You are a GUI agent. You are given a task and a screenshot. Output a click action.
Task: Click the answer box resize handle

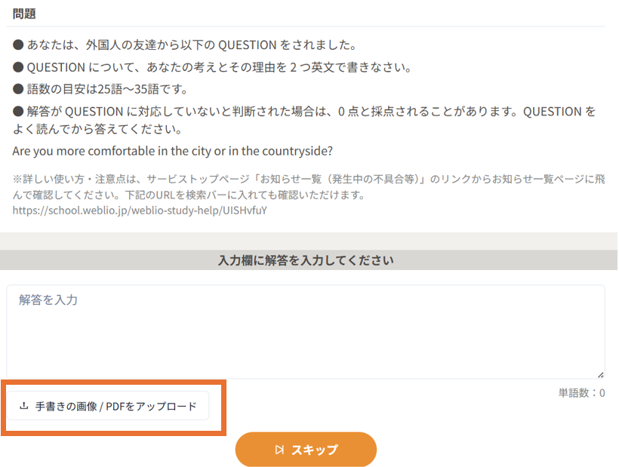tap(600, 374)
